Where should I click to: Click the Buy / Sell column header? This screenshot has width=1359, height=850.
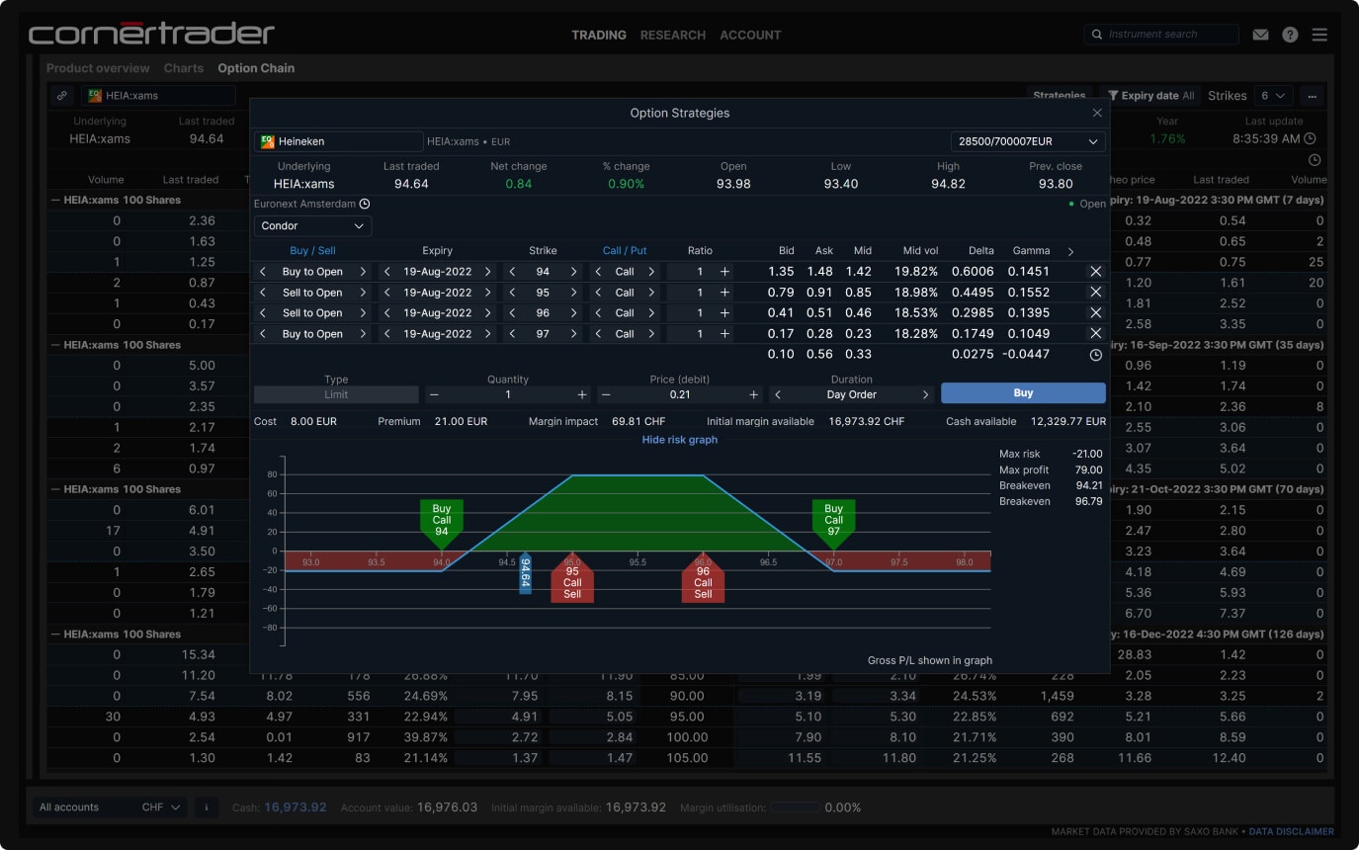(x=312, y=251)
